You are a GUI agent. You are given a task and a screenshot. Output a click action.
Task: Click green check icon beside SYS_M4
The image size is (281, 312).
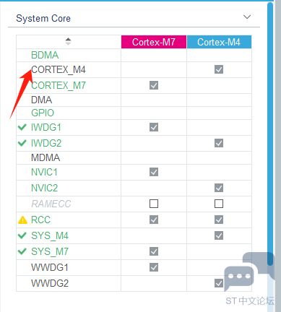point(22,235)
